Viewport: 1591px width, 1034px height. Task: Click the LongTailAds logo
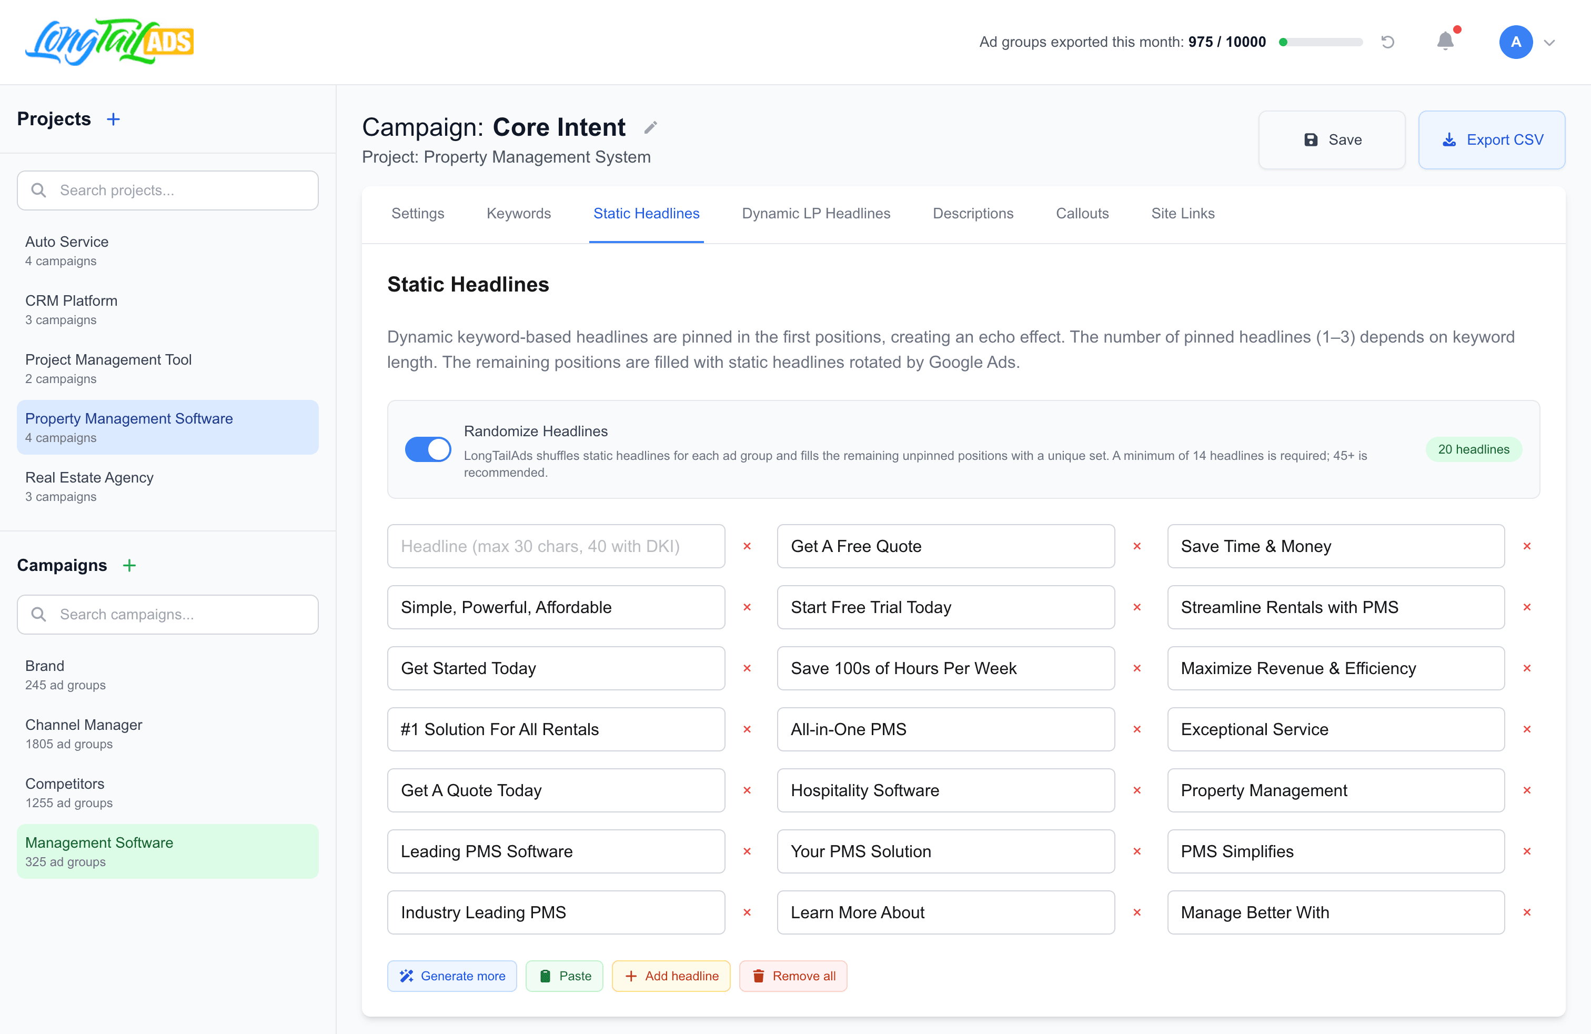click(x=109, y=42)
